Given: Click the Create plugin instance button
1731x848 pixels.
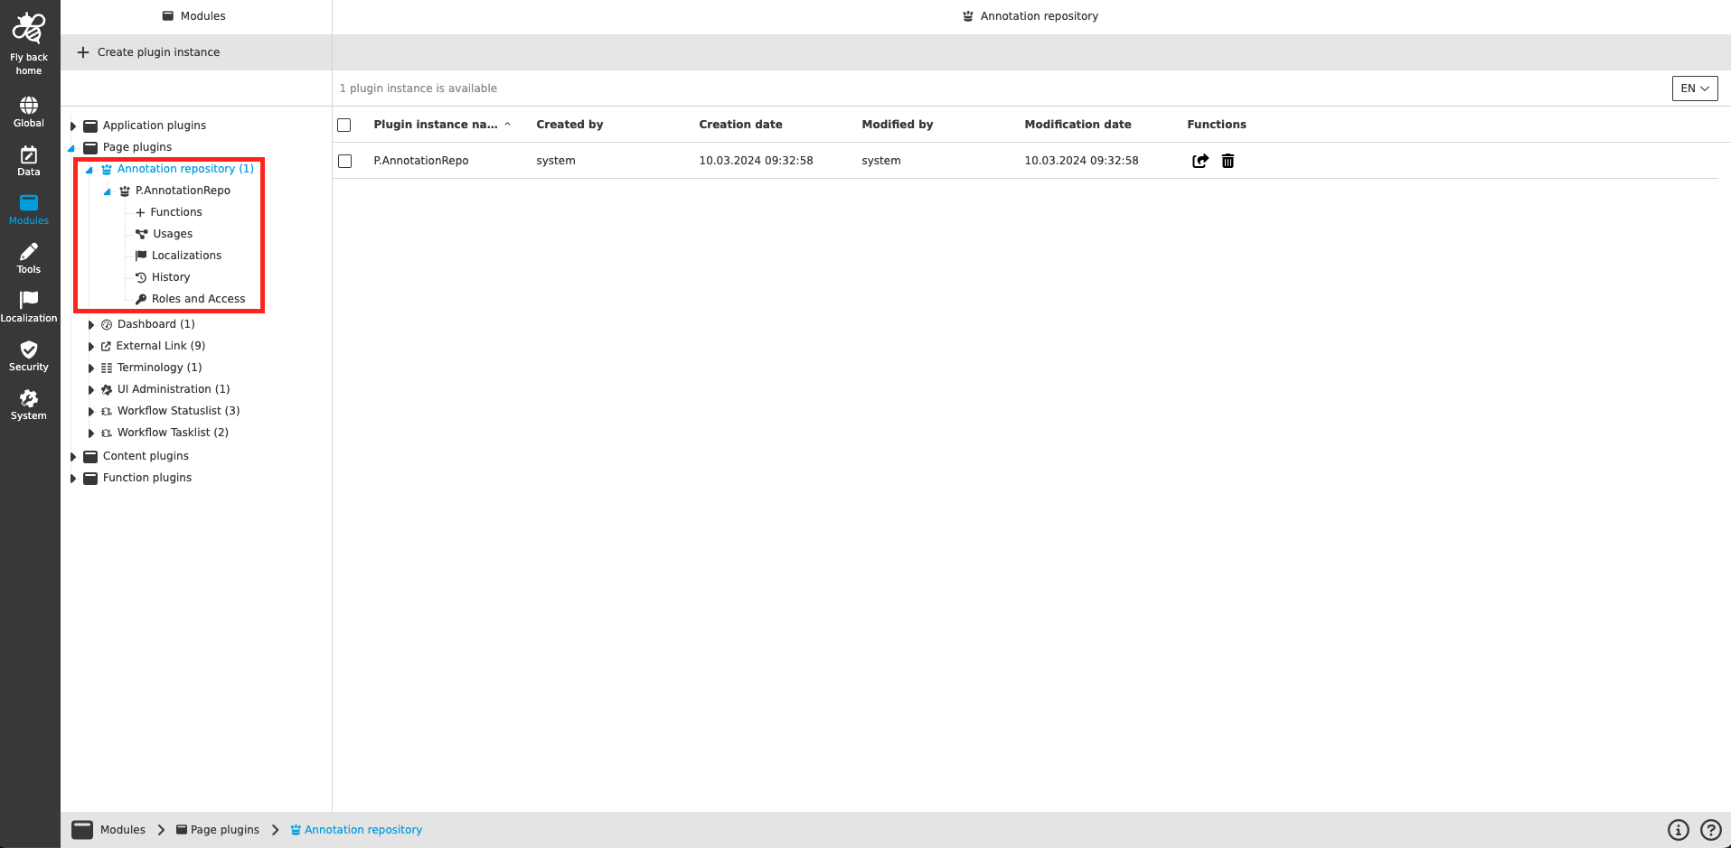Looking at the screenshot, I should [148, 51].
